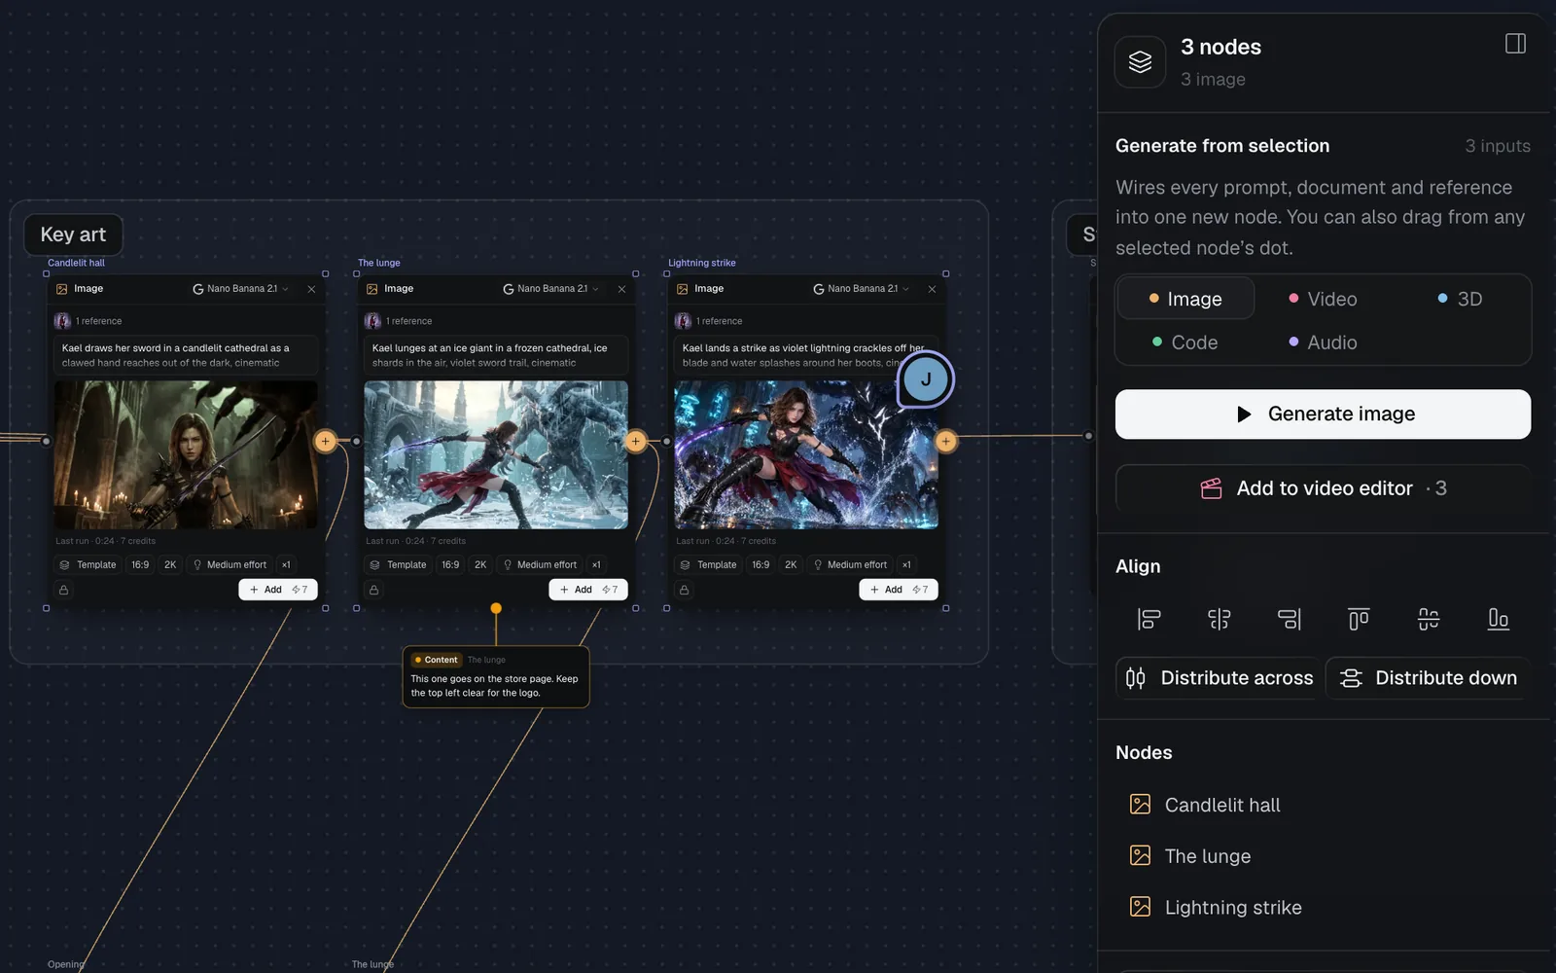Click align left icon in Align section
The image size is (1556, 973).
point(1149,619)
